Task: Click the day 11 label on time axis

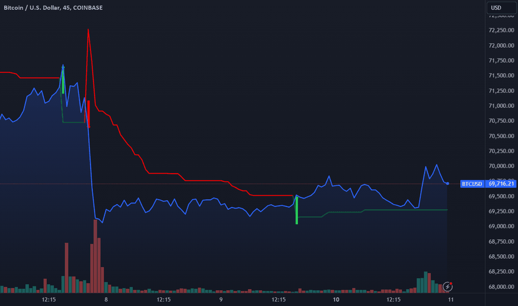Action: coord(451,300)
